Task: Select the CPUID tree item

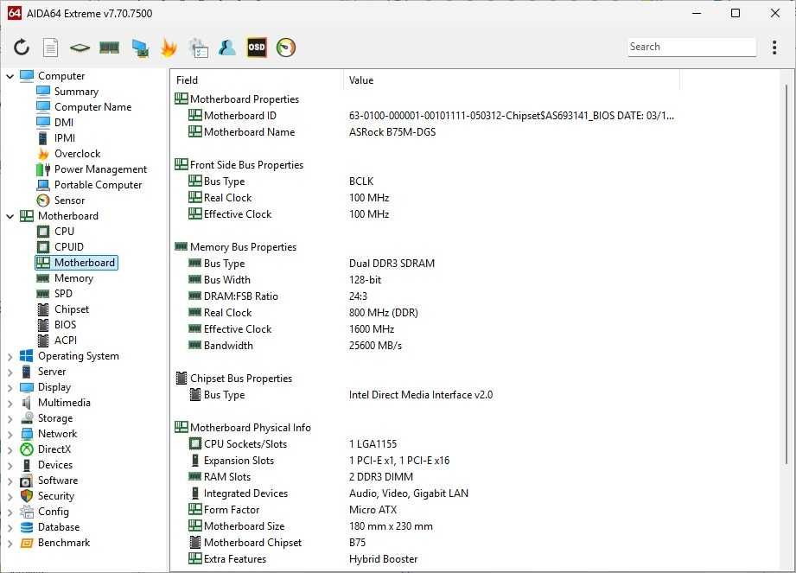Action: pos(68,247)
